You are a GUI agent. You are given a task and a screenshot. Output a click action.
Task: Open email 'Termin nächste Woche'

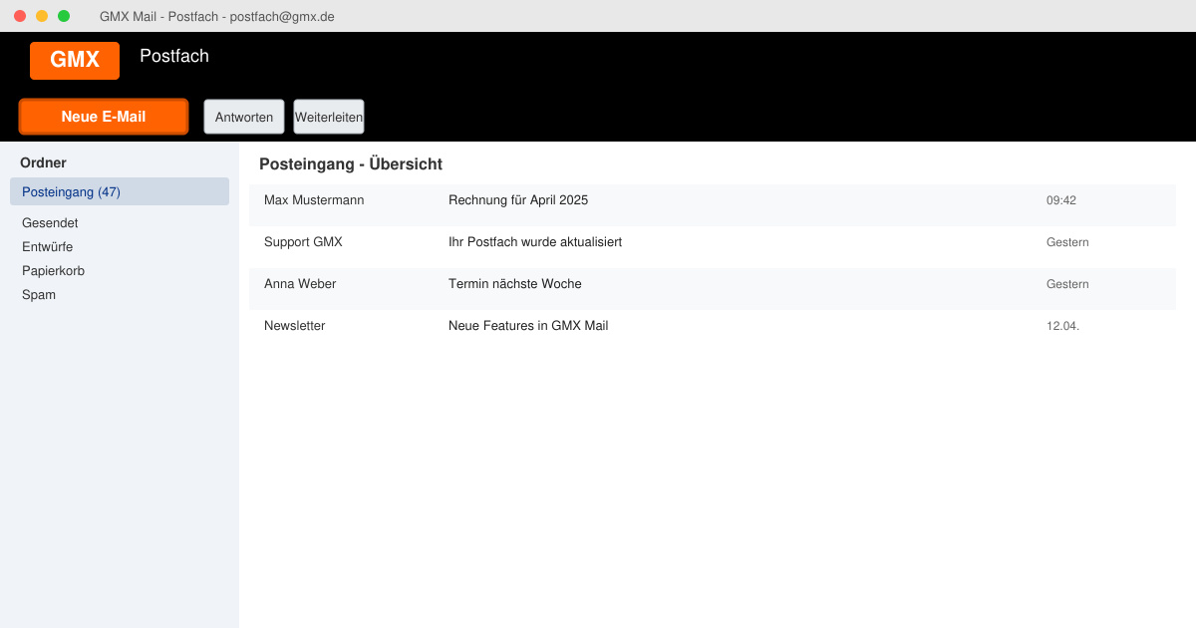point(515,284)
